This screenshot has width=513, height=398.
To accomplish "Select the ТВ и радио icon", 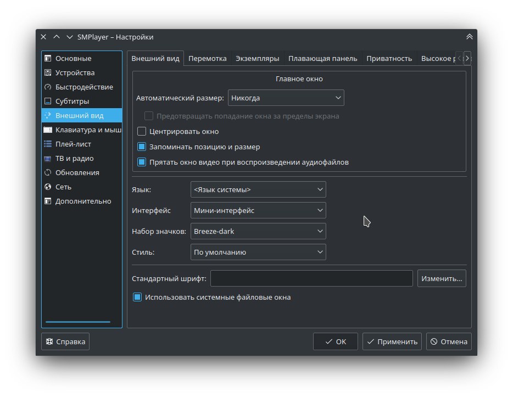I will click(x=48, y=158).
